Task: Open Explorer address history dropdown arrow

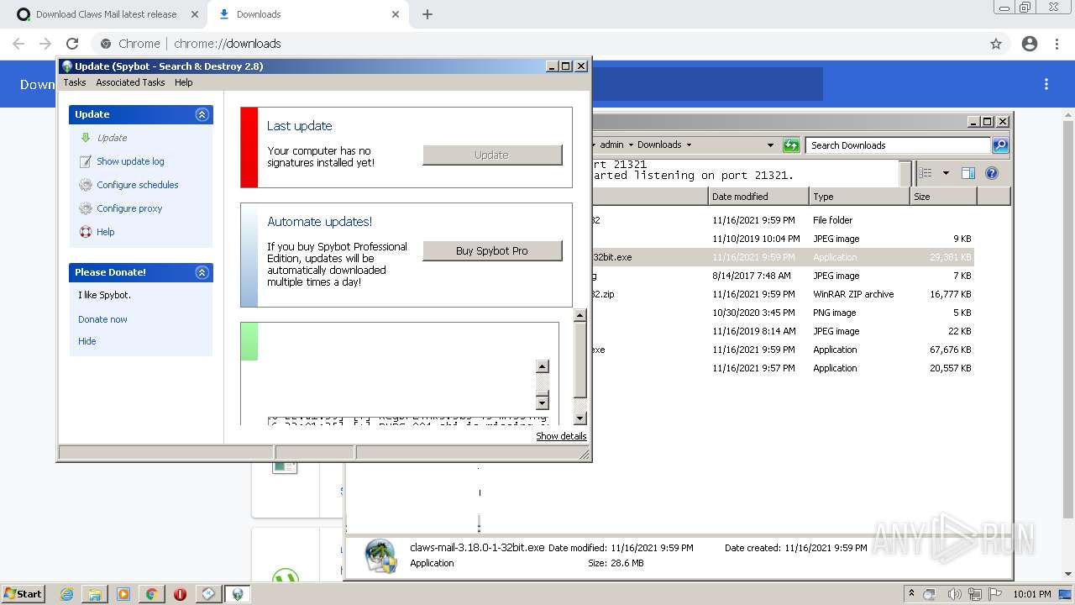Action: pyautogui.click(x=770, y=145)
